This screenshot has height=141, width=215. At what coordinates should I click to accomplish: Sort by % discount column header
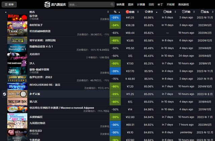[115, 12]
